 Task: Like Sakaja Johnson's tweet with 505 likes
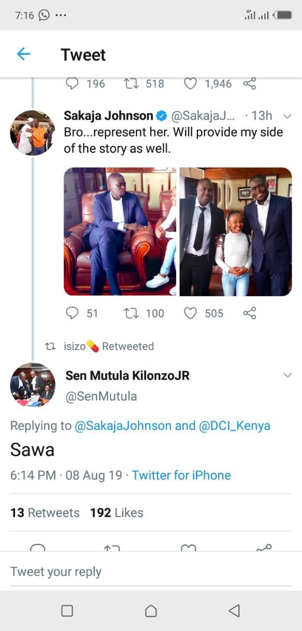(x=190, y=313)
